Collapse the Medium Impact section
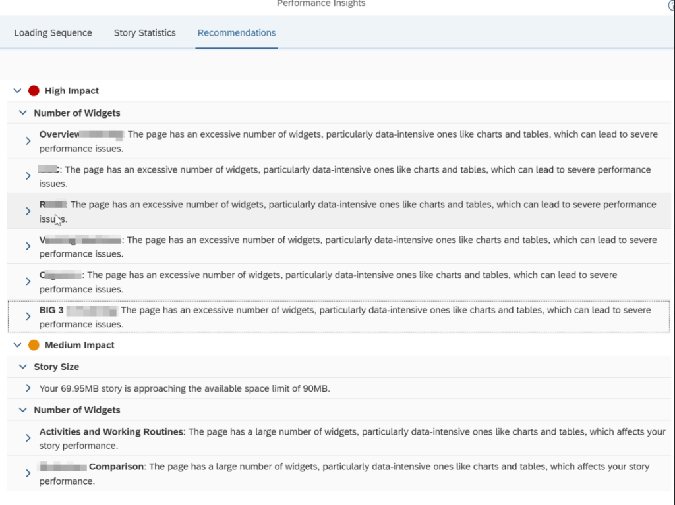 pyautogui.click(x=18, y=345)
